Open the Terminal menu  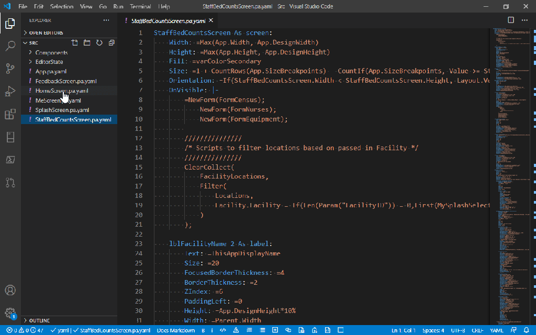pos(139,7)
